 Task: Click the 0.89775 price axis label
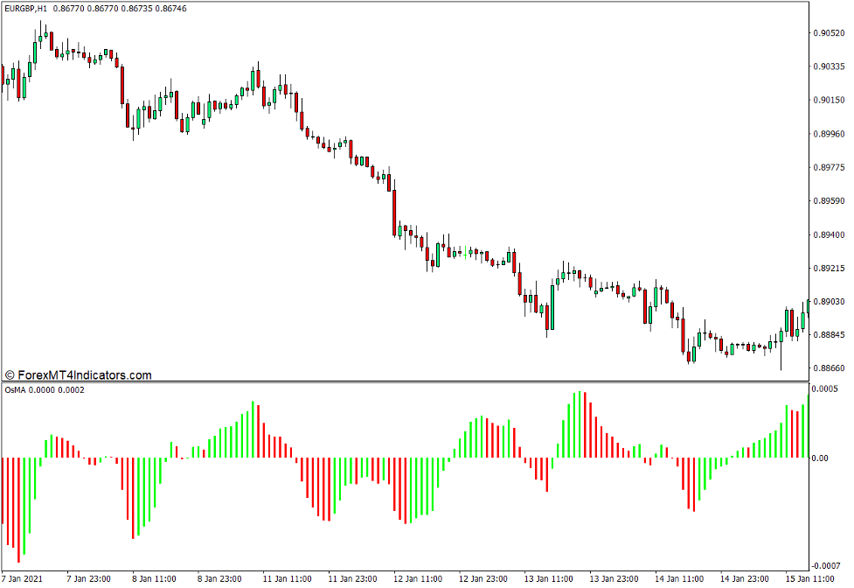pos(827,167)
